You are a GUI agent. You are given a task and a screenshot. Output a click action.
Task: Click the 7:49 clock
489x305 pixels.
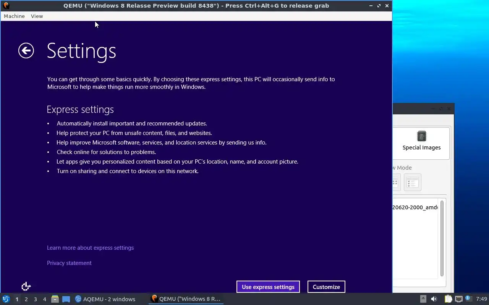[481, 299]
